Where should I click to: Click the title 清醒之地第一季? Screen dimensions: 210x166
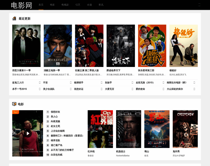tap(52, 70)
